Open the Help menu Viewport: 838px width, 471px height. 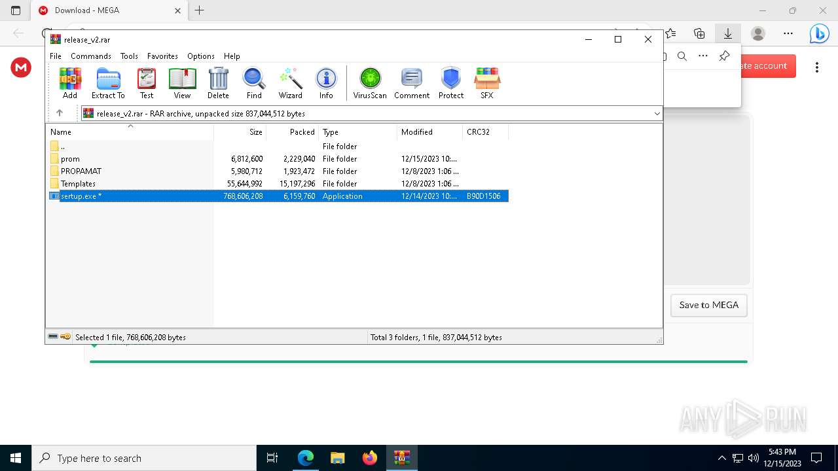(x=232, y=56)
